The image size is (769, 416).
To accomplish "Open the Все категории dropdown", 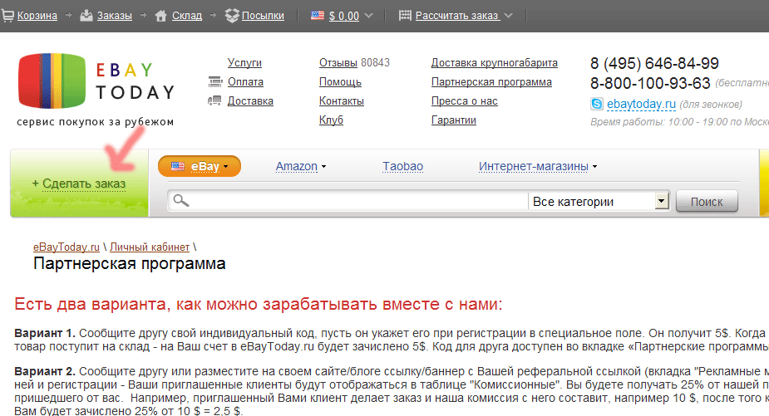I will tap(599, 202).
